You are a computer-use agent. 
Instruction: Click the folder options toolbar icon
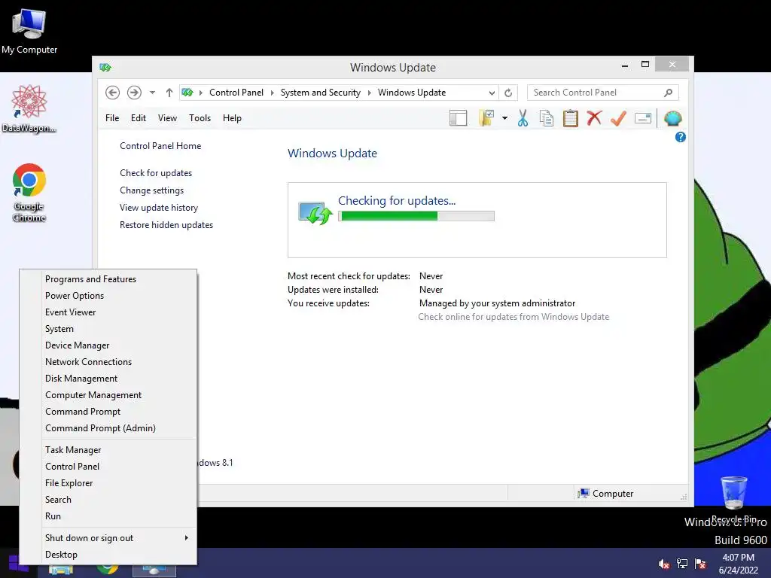tap(486, 118)
